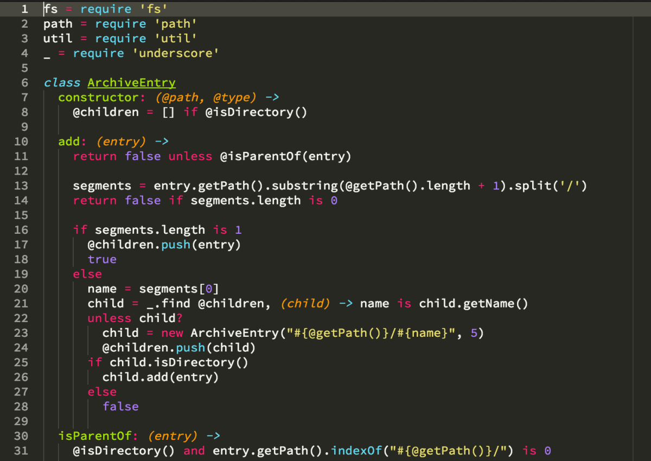The width and height of the screenshot is (651, 461).
Task: Click the false literal on line 28
Action: 120,406
